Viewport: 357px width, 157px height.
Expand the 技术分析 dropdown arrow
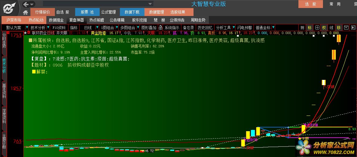point(48,28)
